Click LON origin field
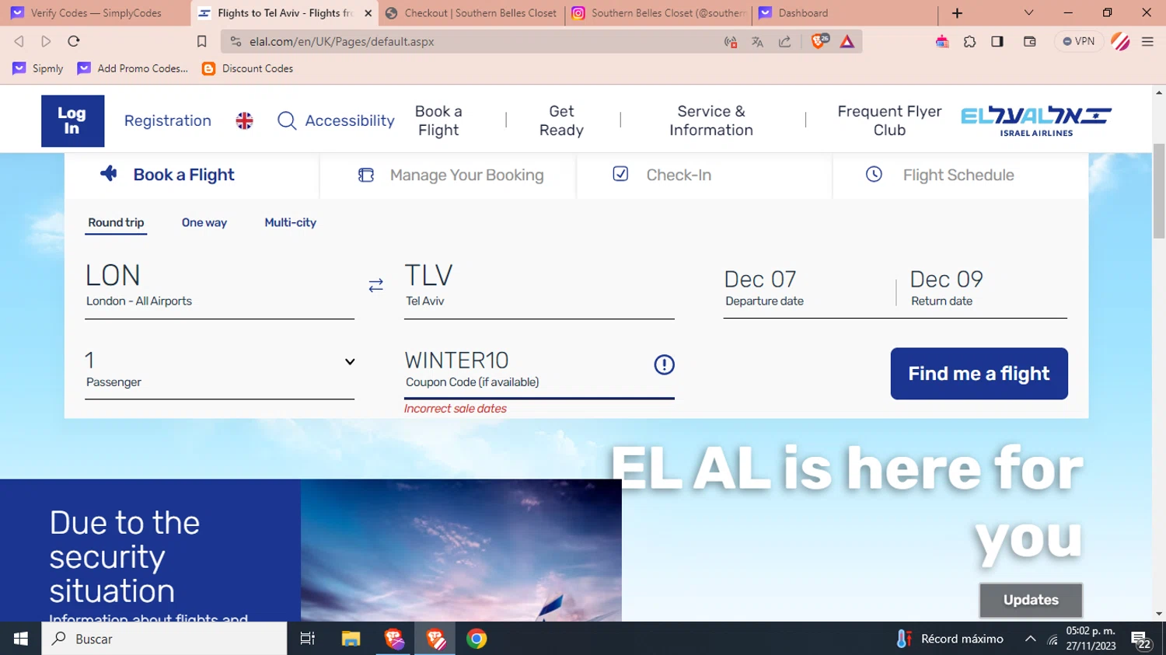Screen dimensions: 1166x655 tap(220, 286)
